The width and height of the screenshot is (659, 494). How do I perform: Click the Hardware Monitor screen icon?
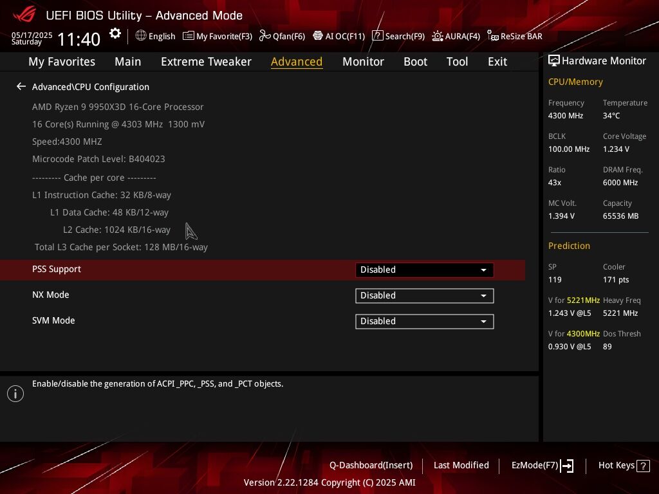point(554,61)
